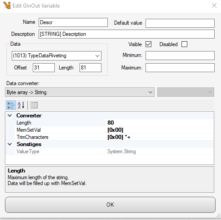
Task: Select the converter Length value 80
Action: coord(160,123)
